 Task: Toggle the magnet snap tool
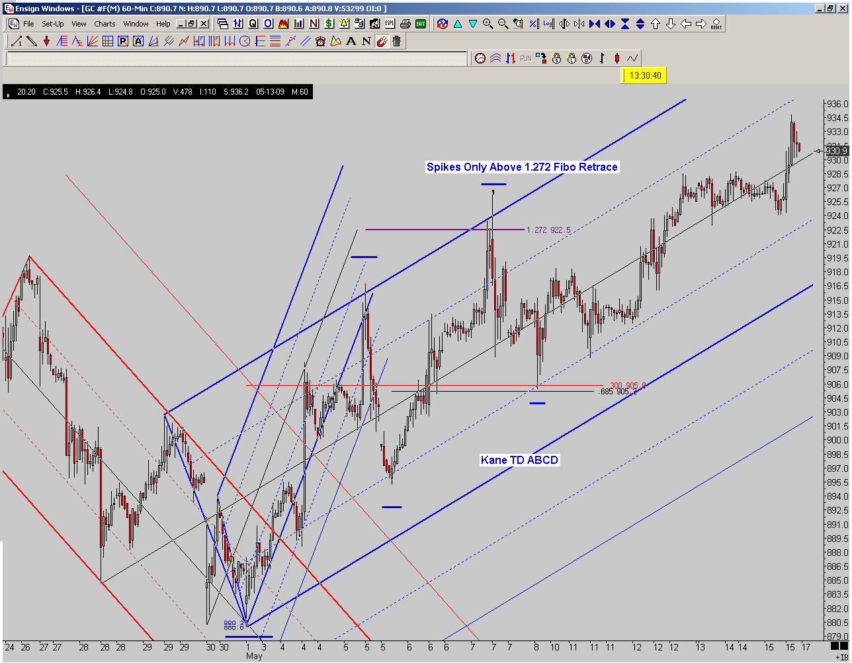[382, 41]
